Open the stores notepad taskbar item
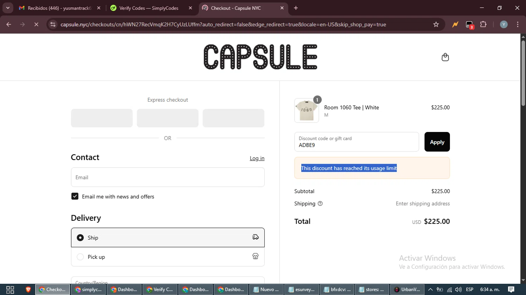The width and height of the screenshot is (526, 295). point(372,289)
